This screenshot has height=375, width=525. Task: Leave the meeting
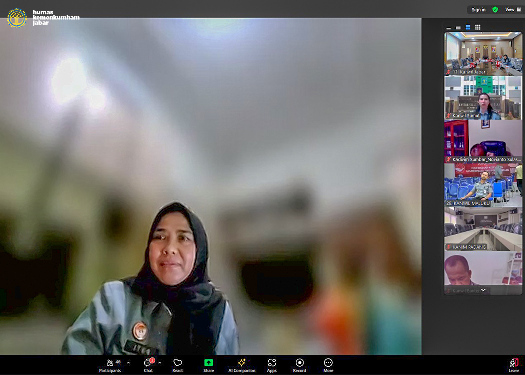pos(514,365)
